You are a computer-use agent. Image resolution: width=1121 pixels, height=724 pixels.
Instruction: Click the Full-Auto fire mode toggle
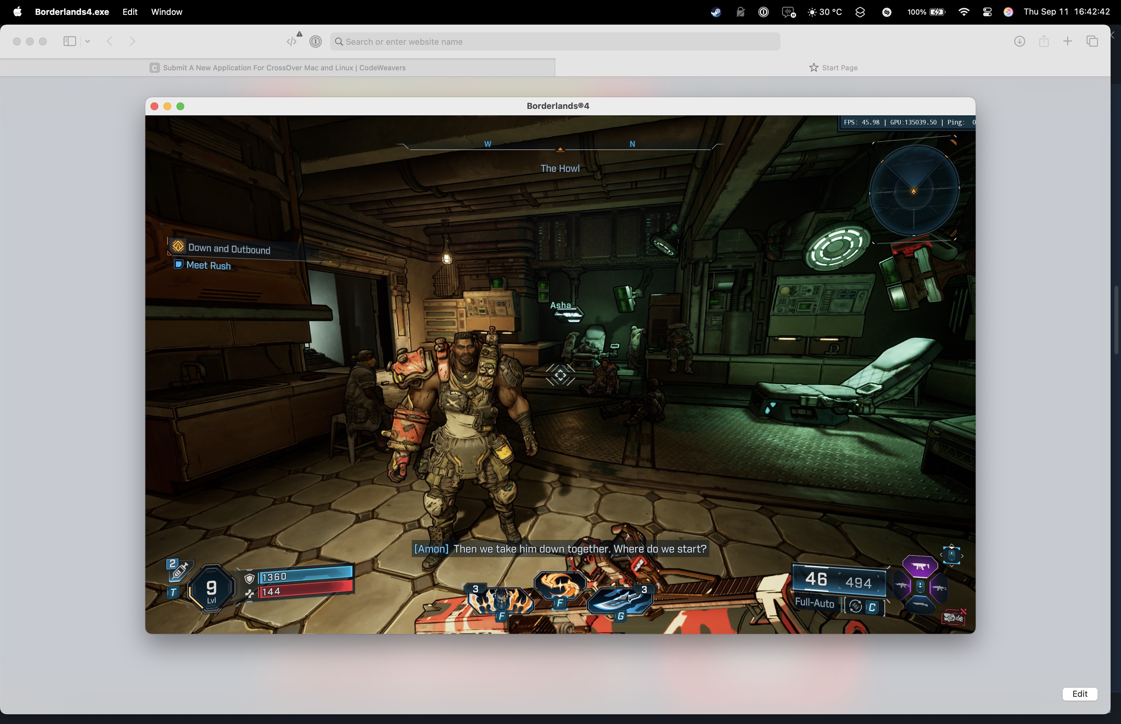pyautogui.click(x=814, y=603)
